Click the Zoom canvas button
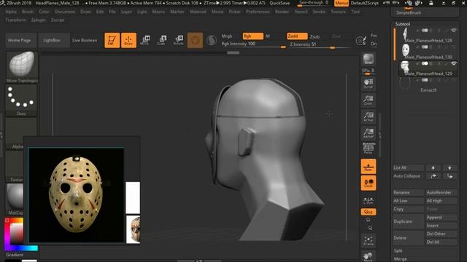 click(368, 100)
